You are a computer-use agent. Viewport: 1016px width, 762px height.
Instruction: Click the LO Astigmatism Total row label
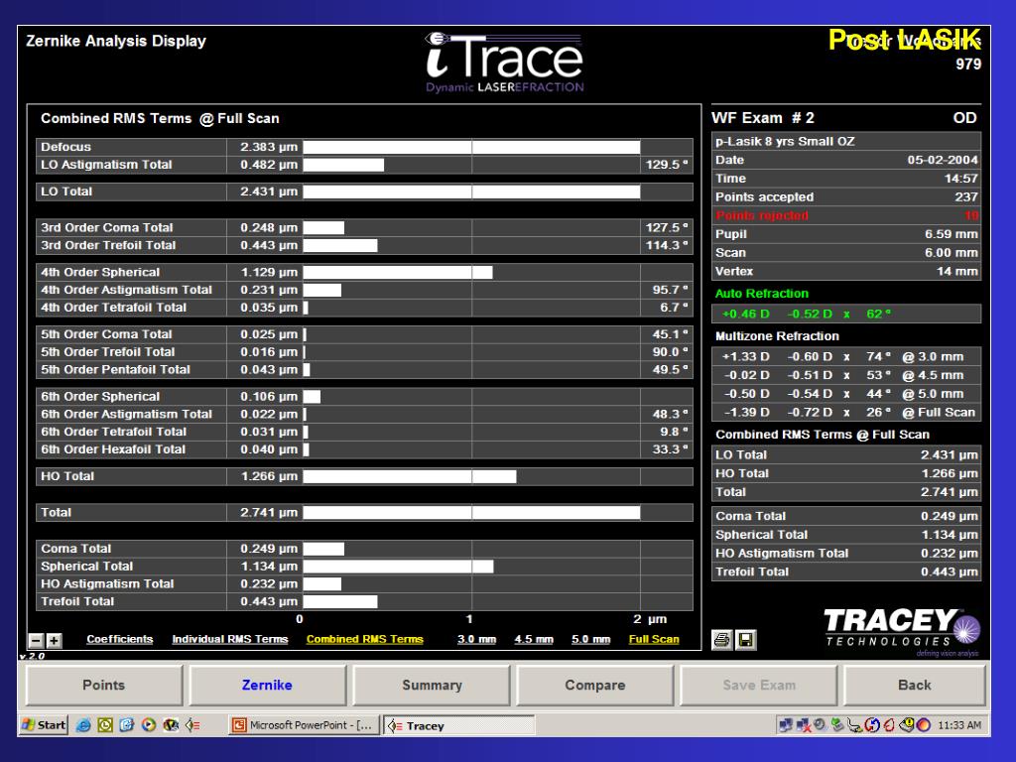(106, 165)
